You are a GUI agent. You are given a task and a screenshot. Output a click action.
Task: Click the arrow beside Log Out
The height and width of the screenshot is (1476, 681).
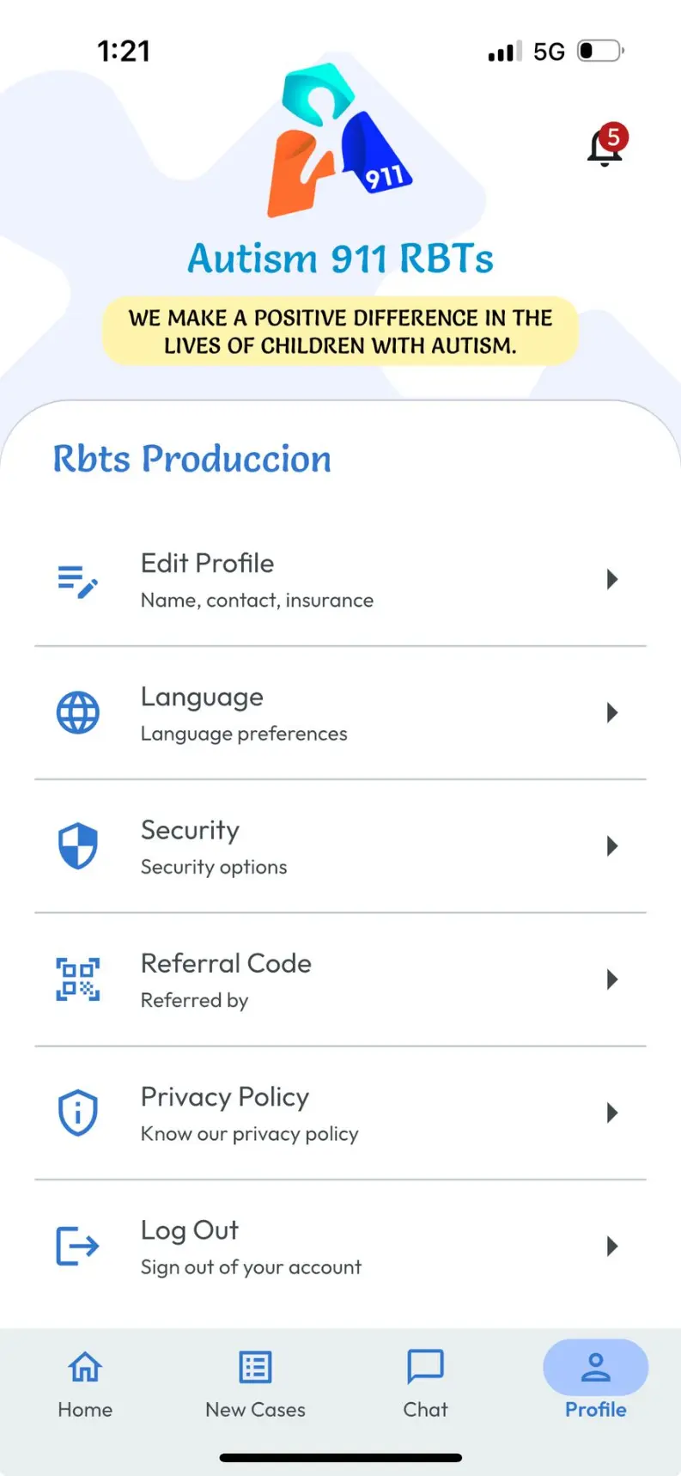pyautogui.click(x=611, y=1246)
